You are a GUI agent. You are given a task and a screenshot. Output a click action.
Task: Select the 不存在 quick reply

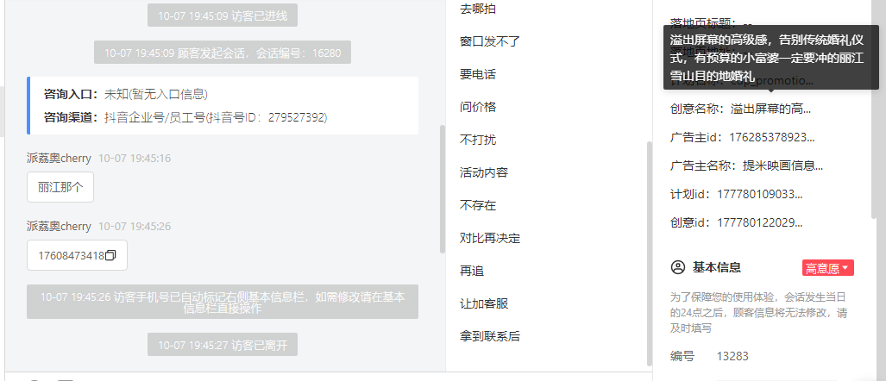coord(478,205)
